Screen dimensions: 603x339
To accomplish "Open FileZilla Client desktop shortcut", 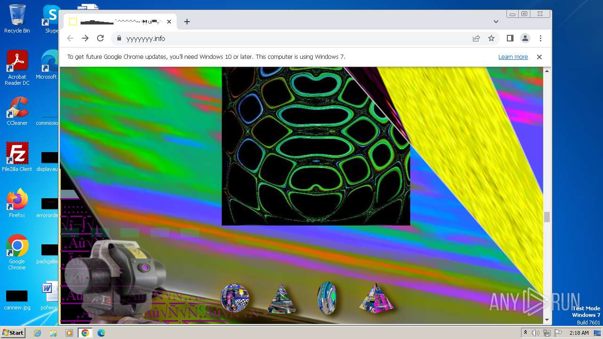I will [x=17, y=157].
